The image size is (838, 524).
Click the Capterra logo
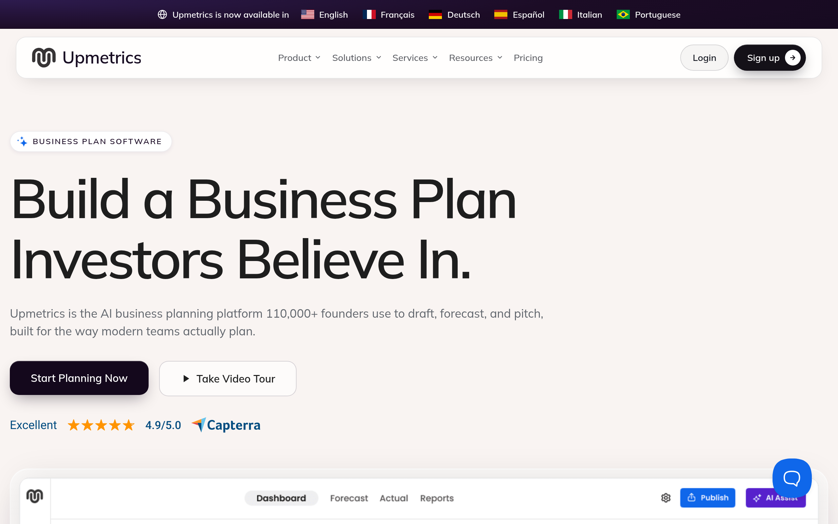pyautogui.click(x=226, y=425)
